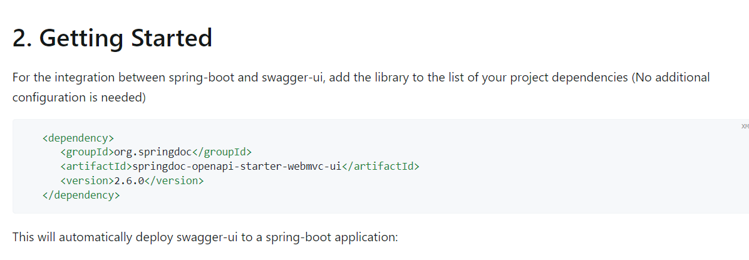The image size is (749, 260).
Task: Click the artifactId springdoc-openapi-starter-webmvc-ui line
Action: point(239,166)
